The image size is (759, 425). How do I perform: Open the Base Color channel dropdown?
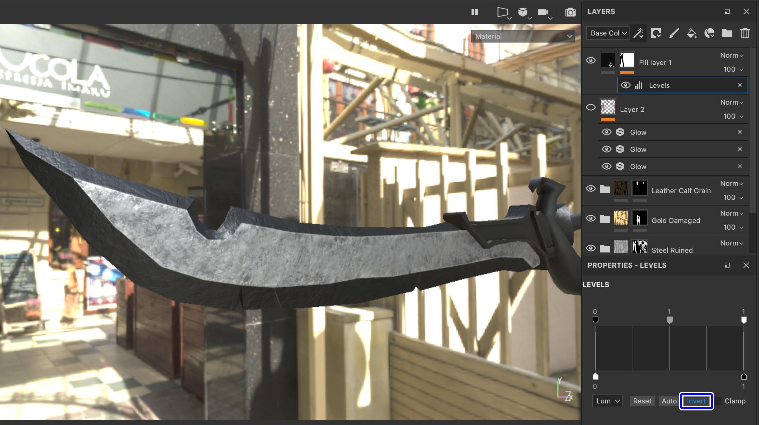coord(607,33)
